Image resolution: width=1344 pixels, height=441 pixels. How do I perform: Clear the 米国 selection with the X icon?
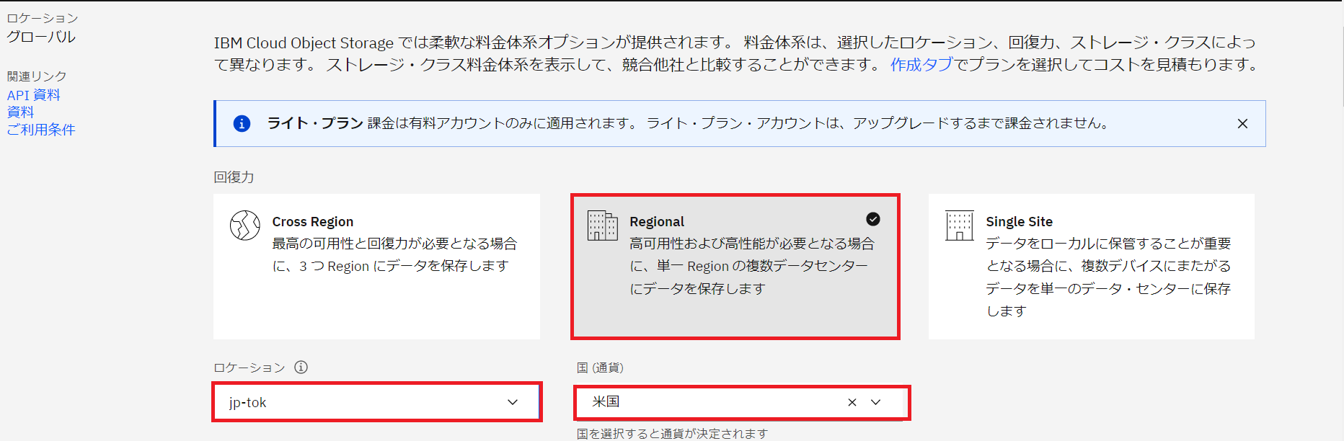pos(852,402)
